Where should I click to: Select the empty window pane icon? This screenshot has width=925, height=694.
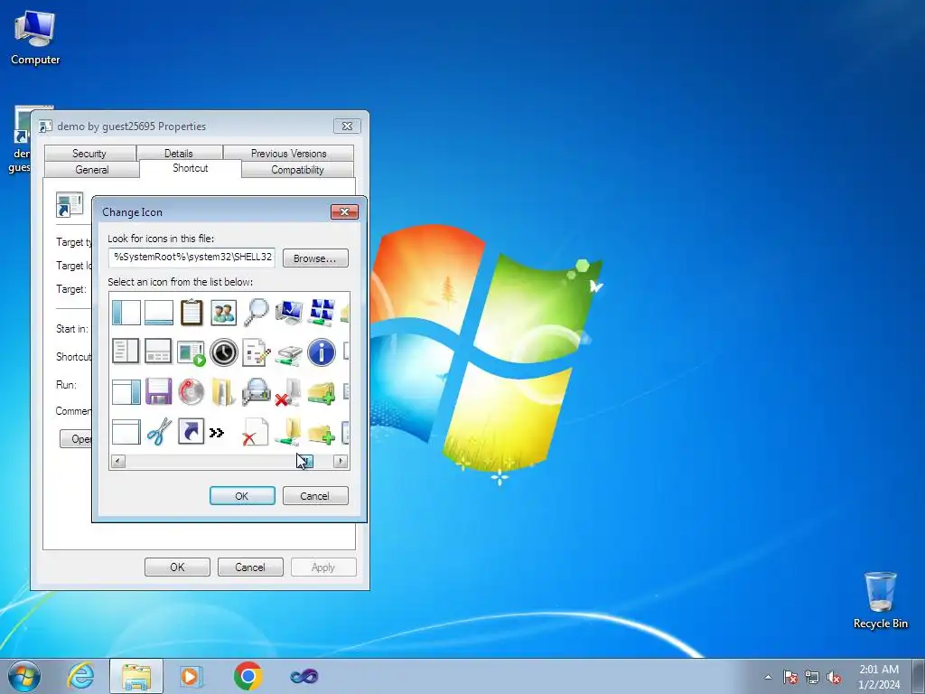pyautogui.click(x=126, y=432)
